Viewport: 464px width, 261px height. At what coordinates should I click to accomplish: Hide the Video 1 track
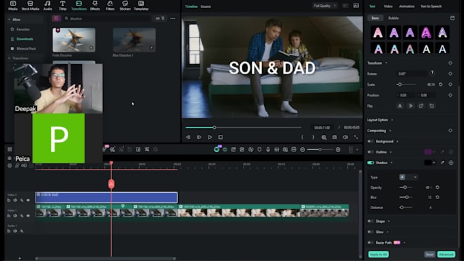[x=28, y=216]
